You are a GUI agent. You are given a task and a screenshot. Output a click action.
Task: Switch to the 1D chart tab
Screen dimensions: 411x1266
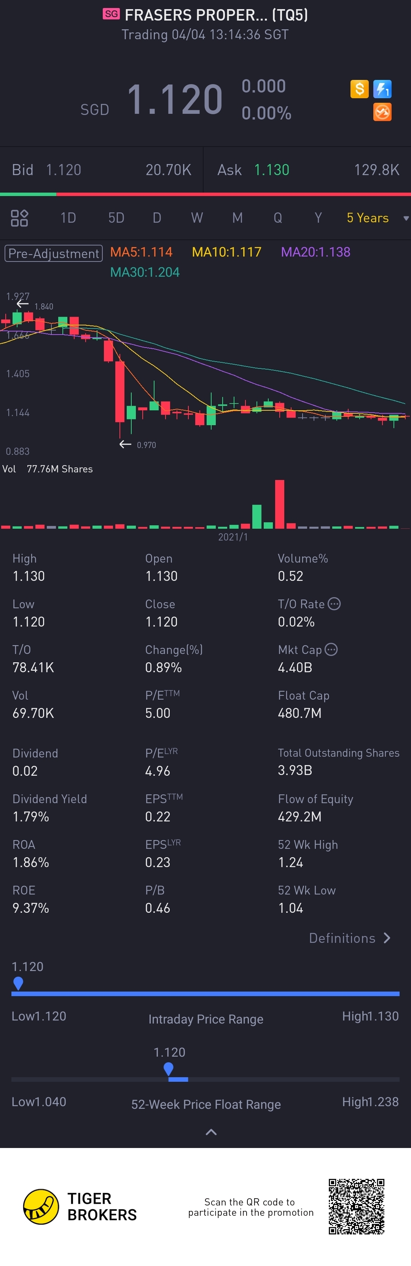[x=68, y=218]
